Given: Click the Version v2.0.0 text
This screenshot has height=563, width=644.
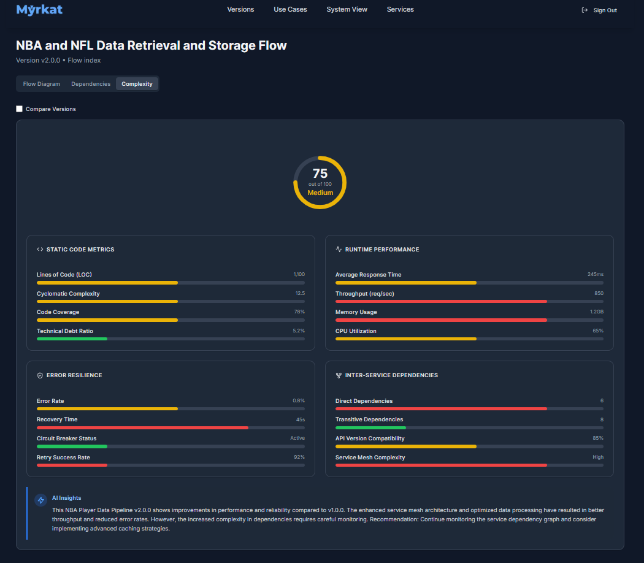Looking at the screenshot, I should click(x=38, y=60).
